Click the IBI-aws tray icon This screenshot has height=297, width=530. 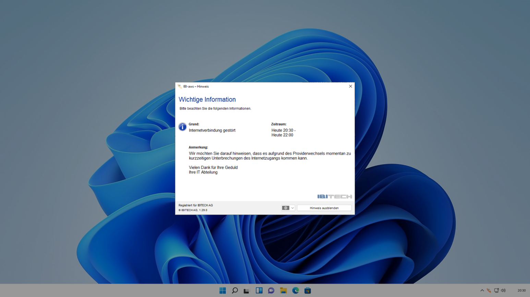click(x=489, y=290)
